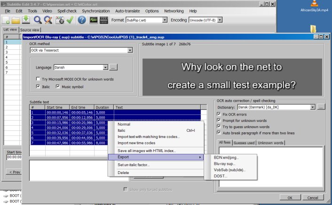Click the Find magnifier toolbar icon
332x205 pixels.
point(38,20)
